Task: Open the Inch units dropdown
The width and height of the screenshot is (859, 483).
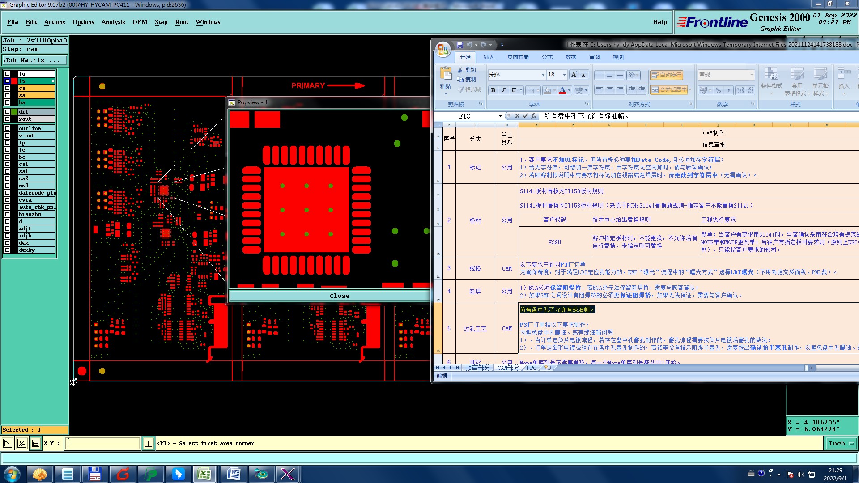Action: [x=842, y=443]
